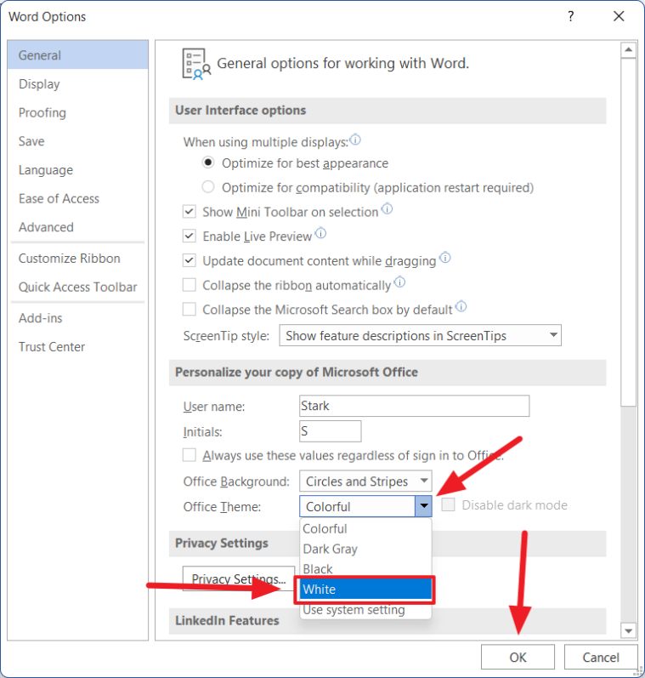Click in the User name field
645x678 pixels.
tap(414, 406)
